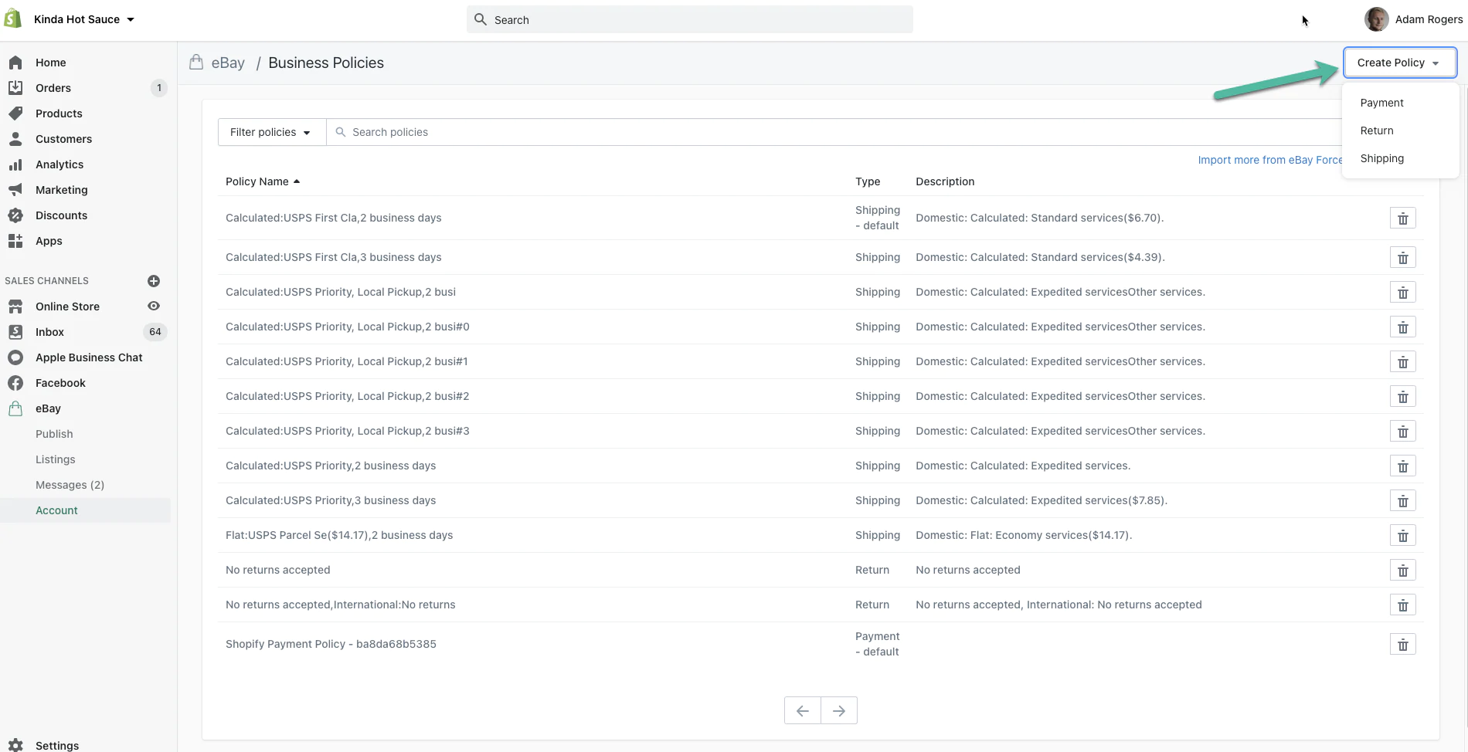The height and width of the screenshot is (752, 1468).
Task: Open the Filter policies dropdown
Action: (x=271, y=132)
